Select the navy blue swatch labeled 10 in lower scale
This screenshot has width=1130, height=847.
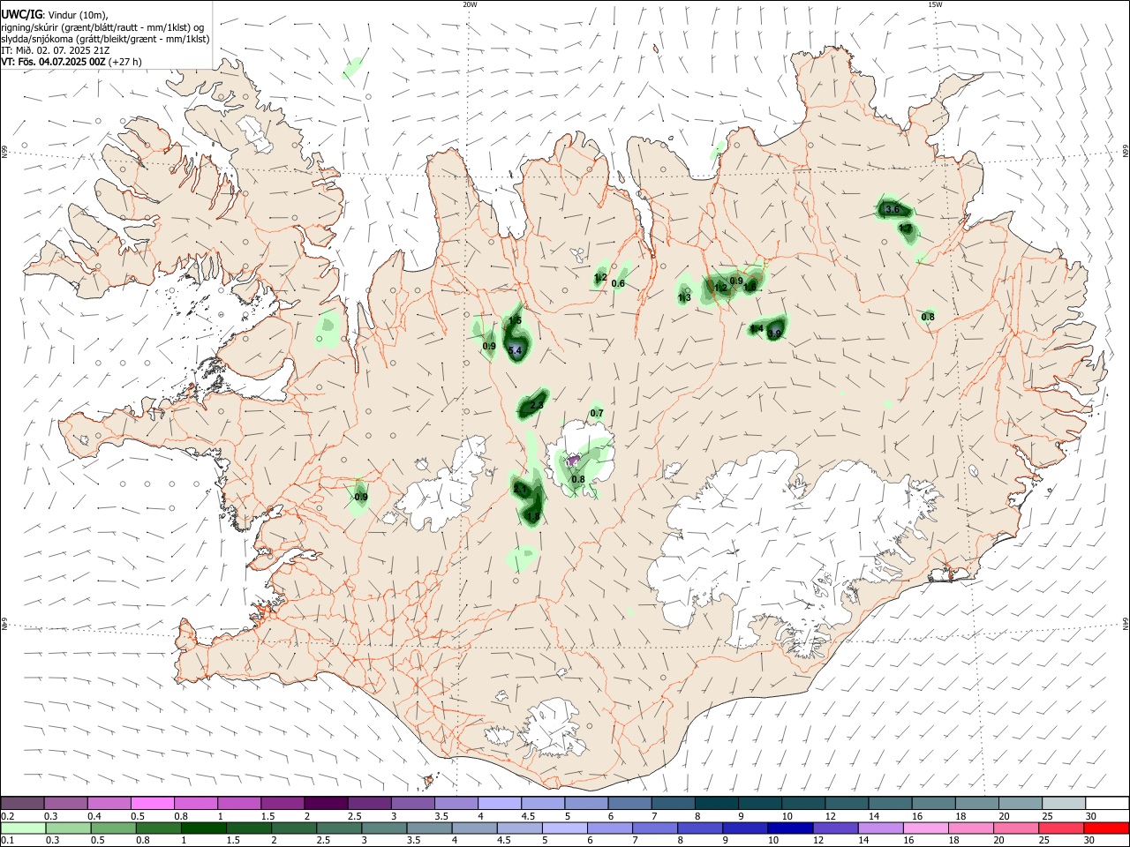click(789, 828)
